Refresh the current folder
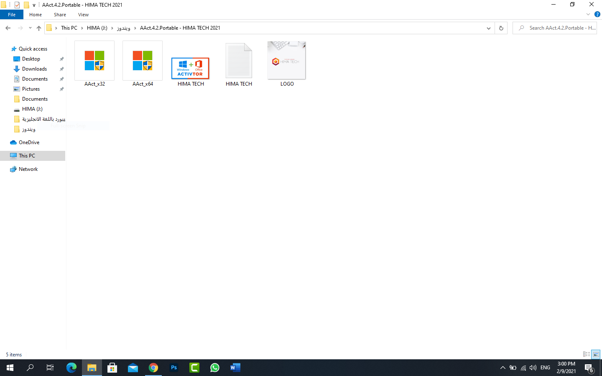602x376 pixels. 501,28
